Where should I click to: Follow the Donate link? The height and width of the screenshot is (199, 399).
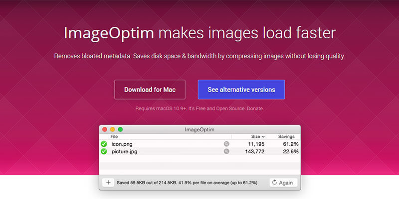click(x=255, y=108)
